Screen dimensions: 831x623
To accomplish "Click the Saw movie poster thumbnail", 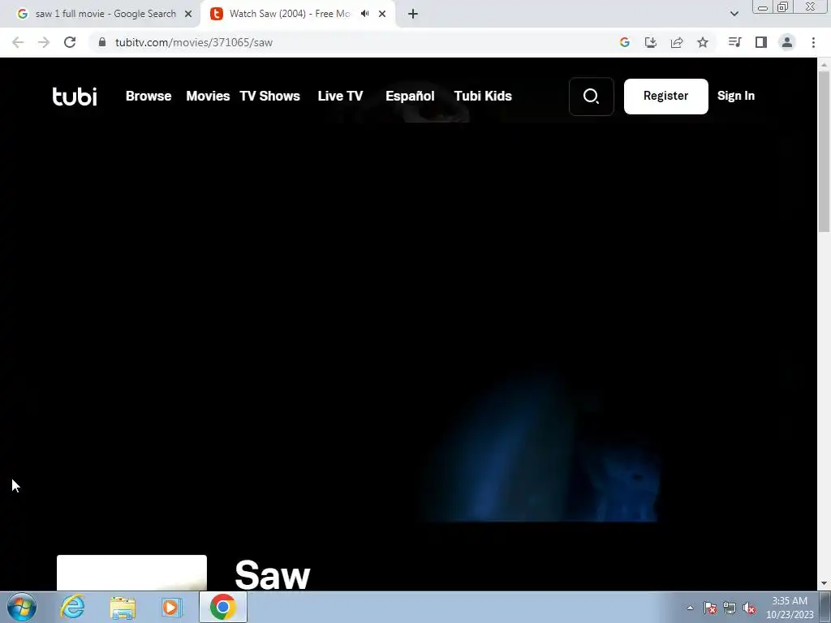I will (131, 573).
